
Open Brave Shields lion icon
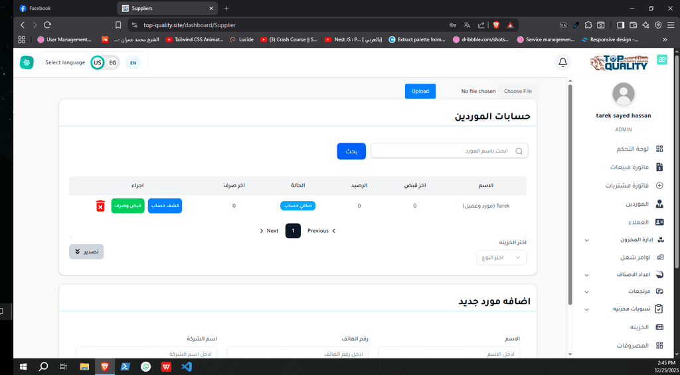[496, 25]
